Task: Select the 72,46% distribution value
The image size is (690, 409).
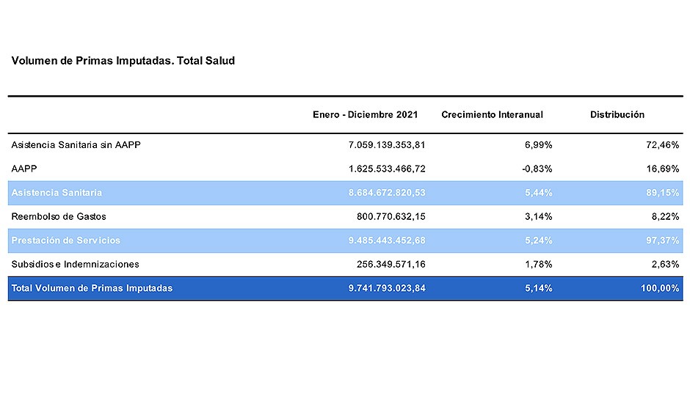Action: [662, 145]
